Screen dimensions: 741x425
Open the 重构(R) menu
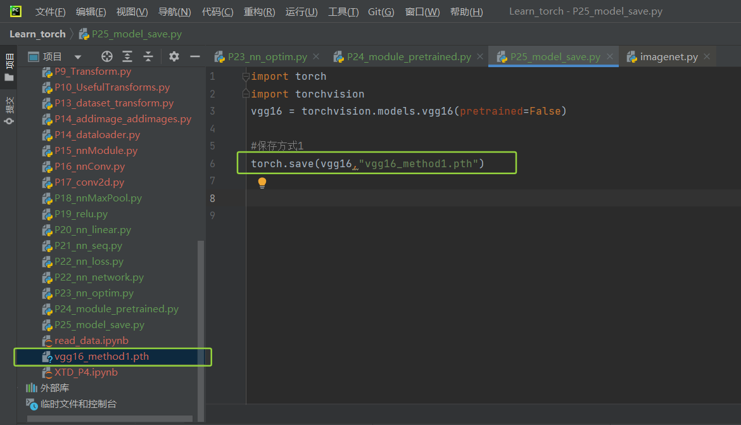click(259, 12)
